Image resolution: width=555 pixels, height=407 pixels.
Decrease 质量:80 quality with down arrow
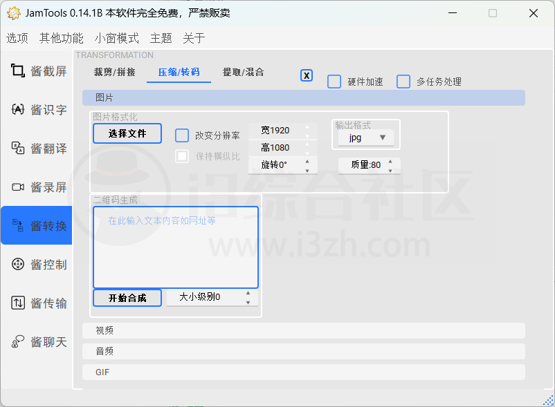pos(390,171)
